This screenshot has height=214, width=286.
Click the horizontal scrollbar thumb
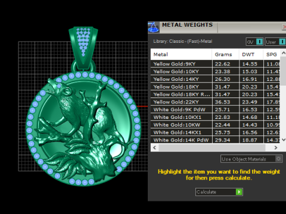[212, 147]
